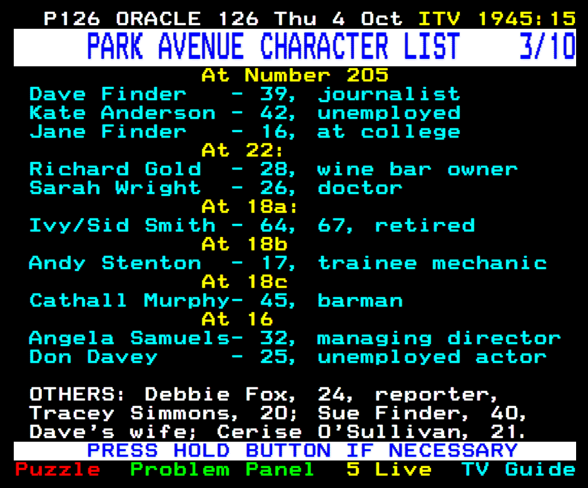Select the Sarah Wright doctor row

pyautogui.click(x=216, y=188)
